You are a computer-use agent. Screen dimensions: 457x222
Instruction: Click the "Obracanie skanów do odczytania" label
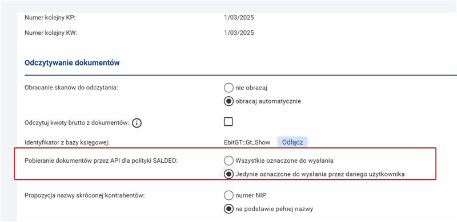tap(71, 88)
